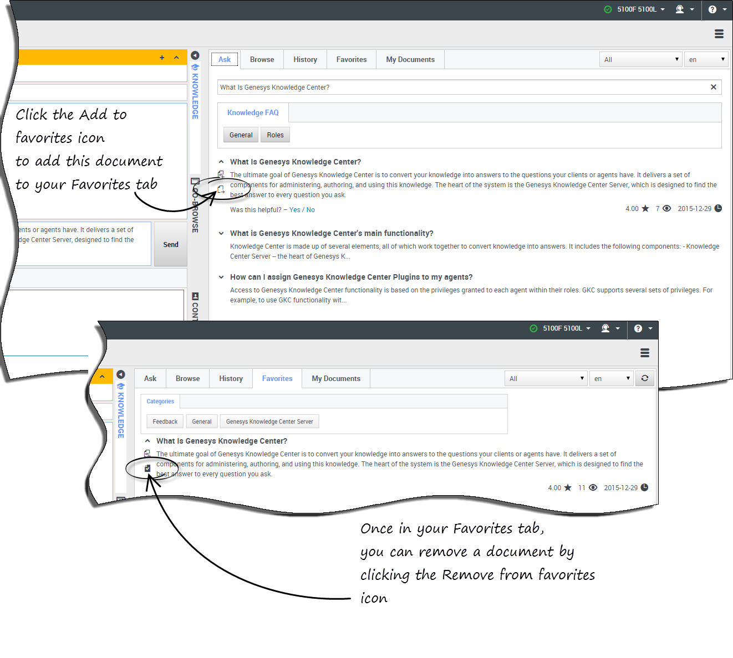This screenshot has width=733, height=658.
Task: Click the refresh icon beside language dropdown
Action: tap(645, 378)
